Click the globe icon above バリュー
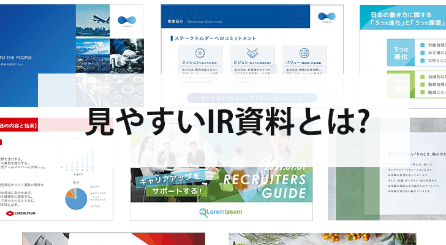The width and height of the screenshot is (446, 245). click(304, 53)
